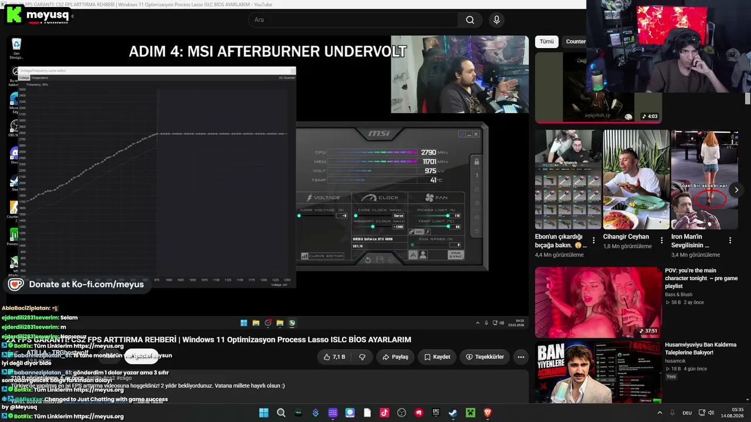Start voice search with the microphone icon

point(496,20)
